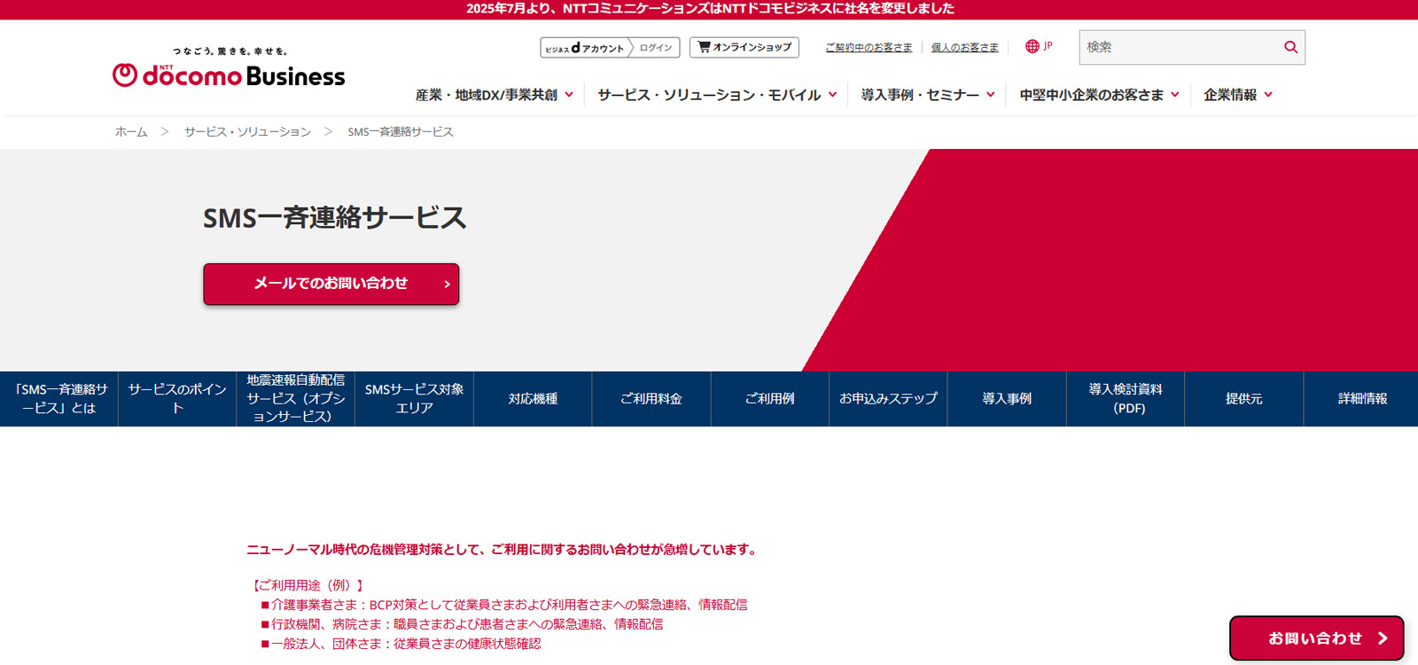Select 導入事例 tab in blue bar
Image resolution: width=1418 pixels, height=665 pixels.
pyautogui.click(x=1007, y=399)
